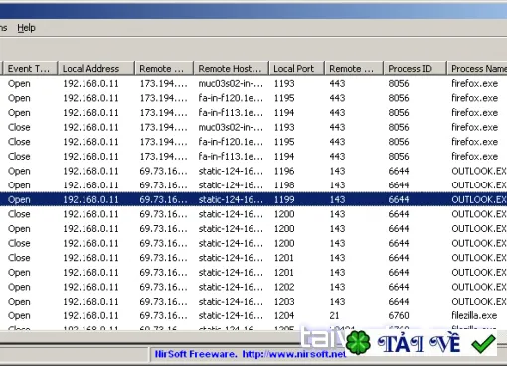Click the Close event cell for port 1201
The width and height of the screenshot is (507, 366).
pos(19,258)
